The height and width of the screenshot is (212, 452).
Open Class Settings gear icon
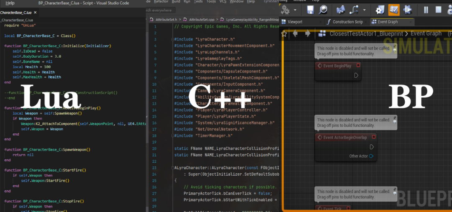[380, 10]
